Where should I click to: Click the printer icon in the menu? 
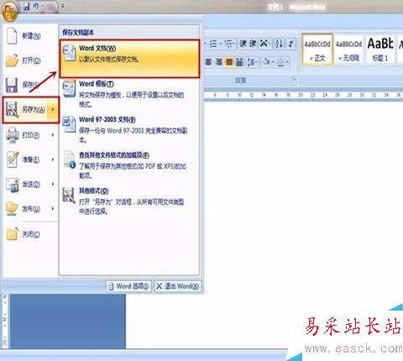tap(13, 135)
